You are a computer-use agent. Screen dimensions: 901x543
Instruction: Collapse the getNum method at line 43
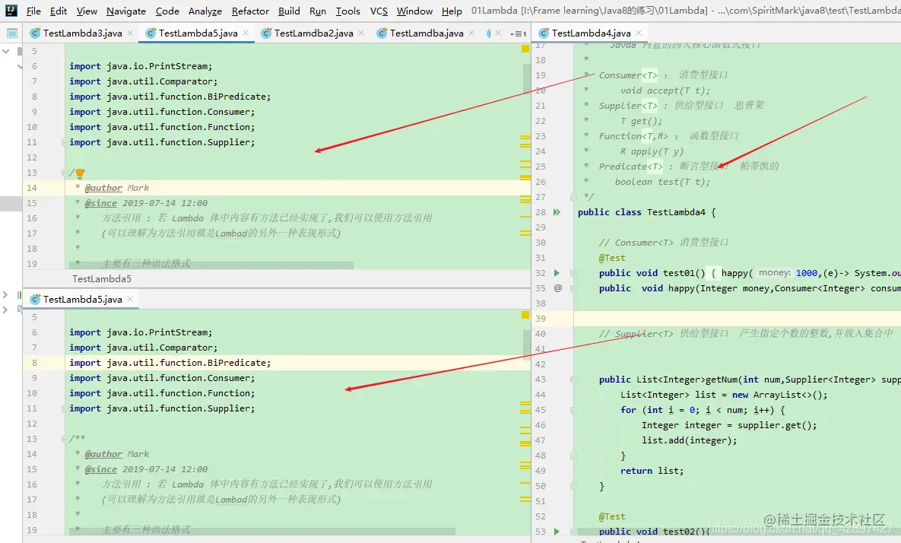(x=573, y=379)
